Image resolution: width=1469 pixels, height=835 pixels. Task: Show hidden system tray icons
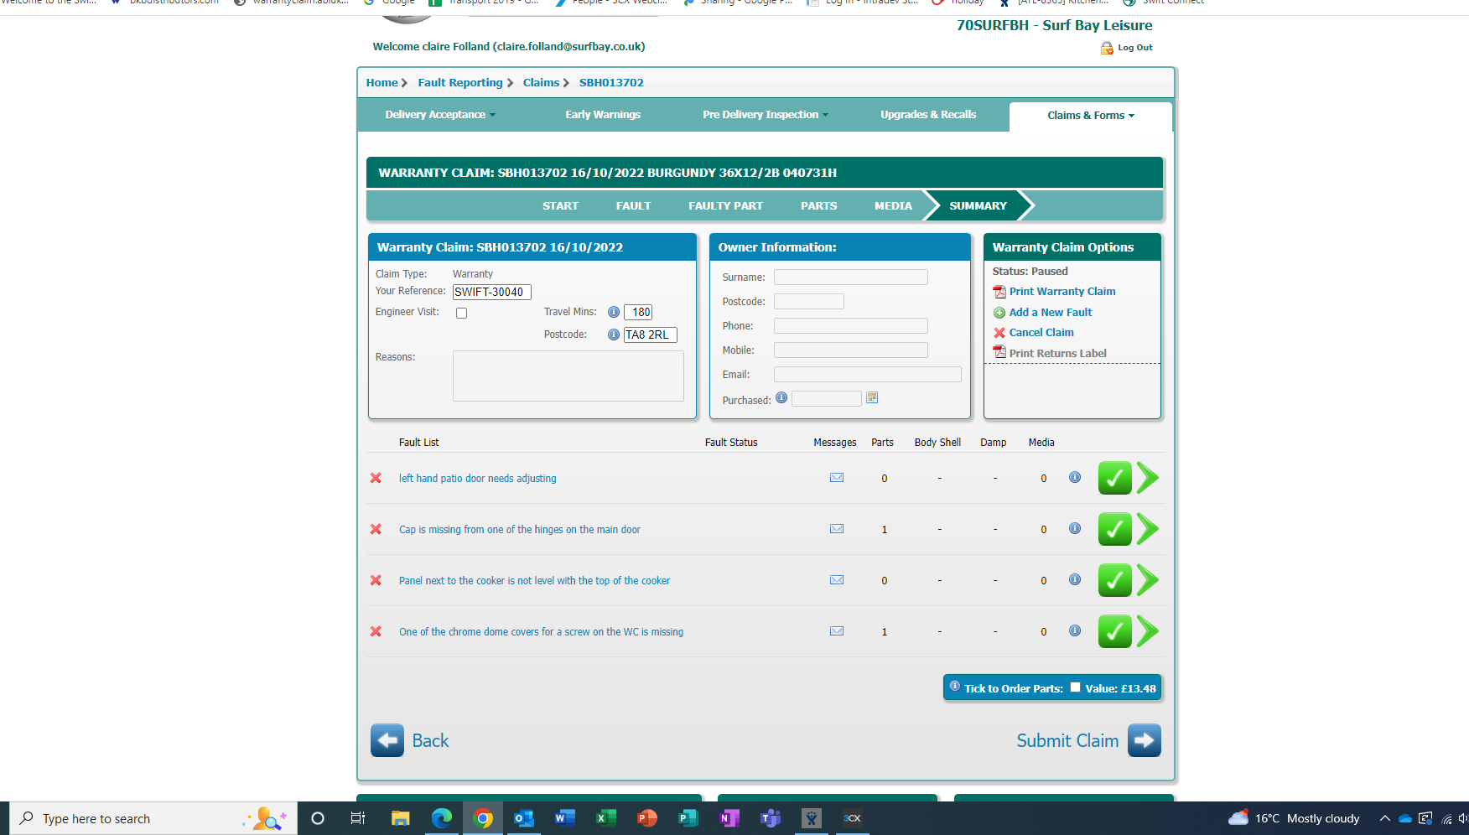[1385, 818]
